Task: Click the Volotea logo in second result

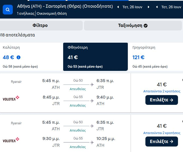Action: click(x=11, y=140)
